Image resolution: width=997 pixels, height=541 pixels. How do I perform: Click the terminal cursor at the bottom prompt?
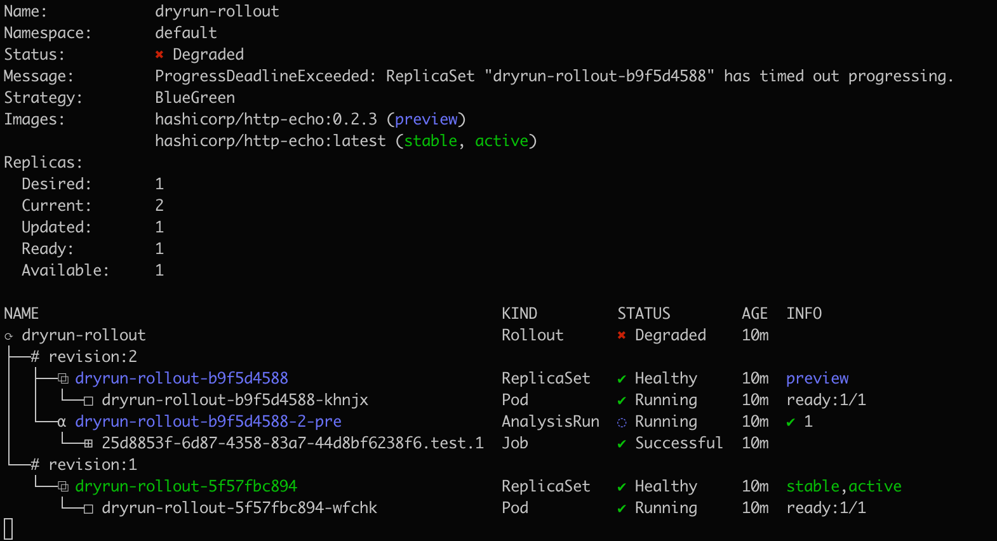pos(8,529)
